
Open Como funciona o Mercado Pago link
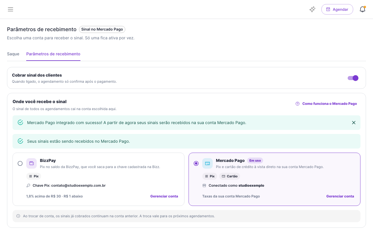330,104
